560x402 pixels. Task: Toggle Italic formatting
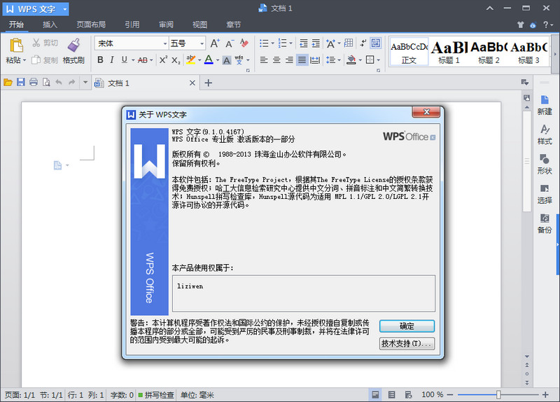tap(112, 60)
